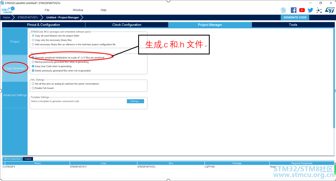
Task: Switch to Pinout & Configuration tab
Action: (x=44, y=25)
